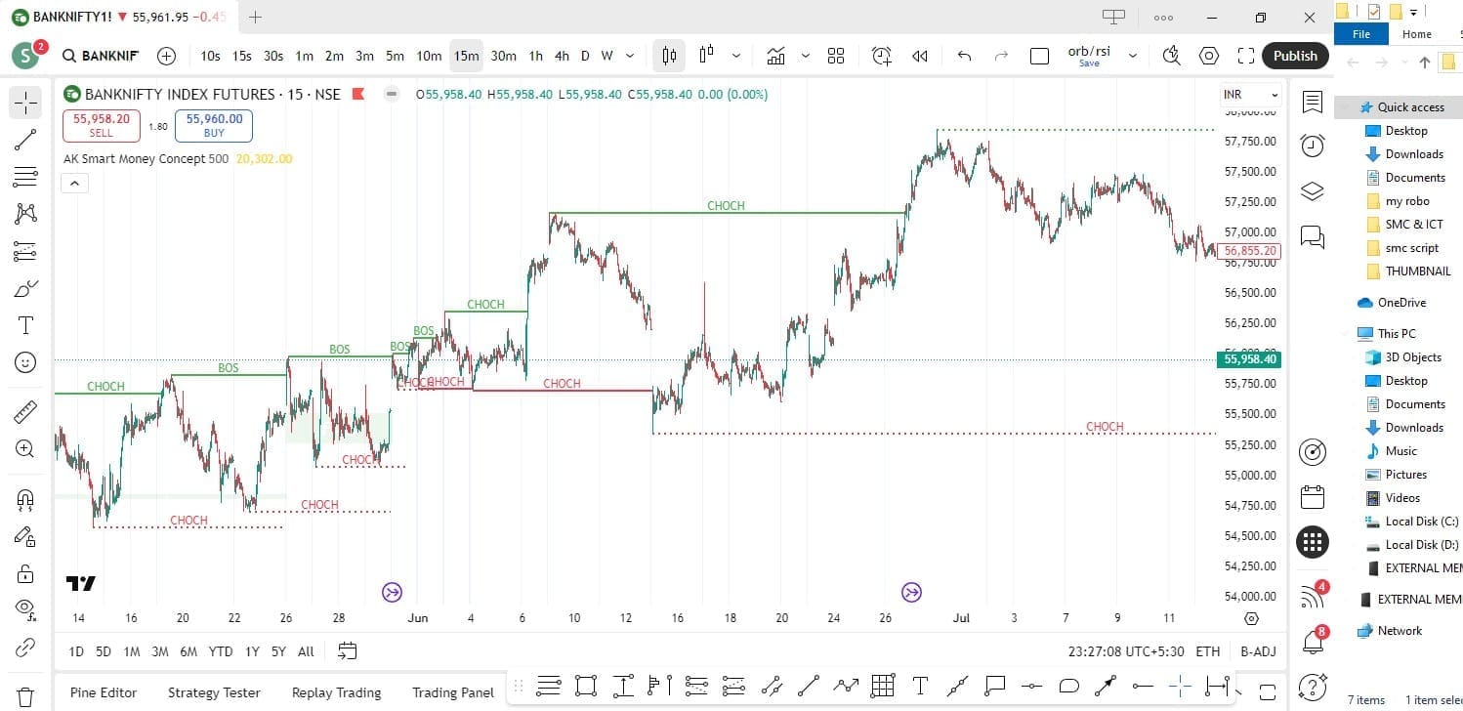Open the watchlist panel icon
The image size is (1463, 711).
[x=1313, y=103]
